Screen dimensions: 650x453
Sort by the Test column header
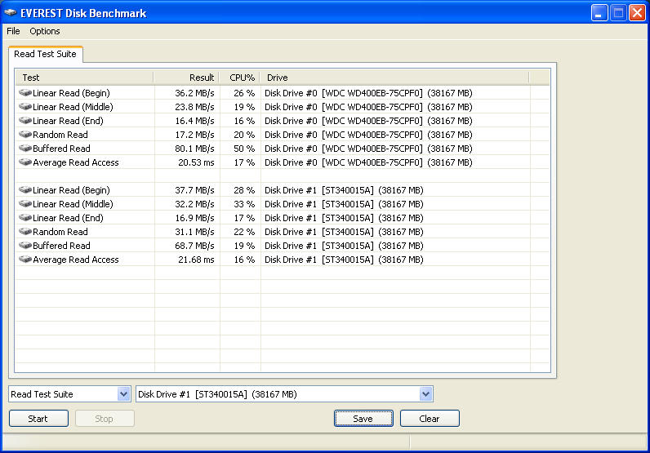point(85,78)
